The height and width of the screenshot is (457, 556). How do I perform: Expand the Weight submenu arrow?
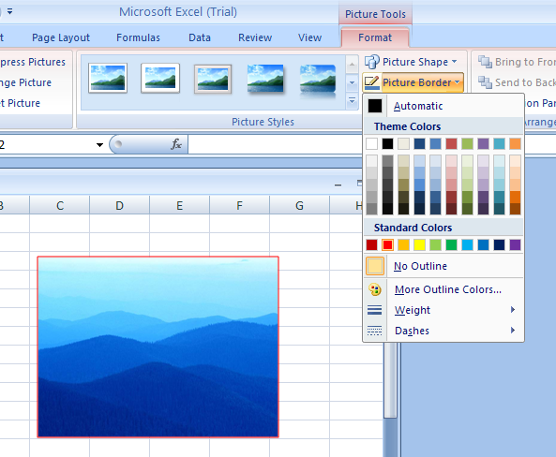point(513,310)
